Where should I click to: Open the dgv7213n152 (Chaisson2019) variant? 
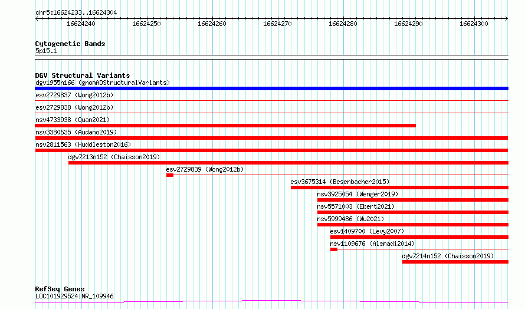pyautogui.click(x=114, y=157)
